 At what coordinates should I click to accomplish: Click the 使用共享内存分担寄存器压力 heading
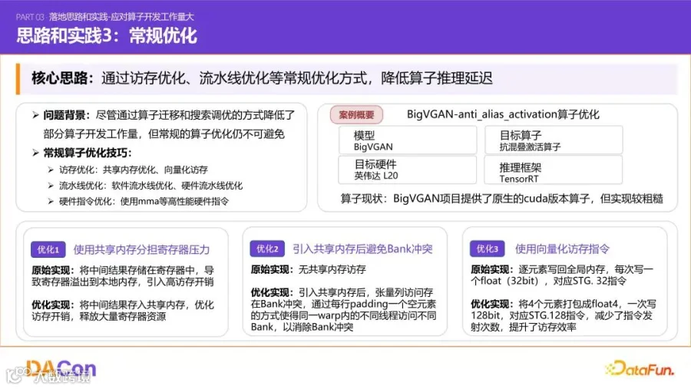pyautogui.click(x=141, y=250)
